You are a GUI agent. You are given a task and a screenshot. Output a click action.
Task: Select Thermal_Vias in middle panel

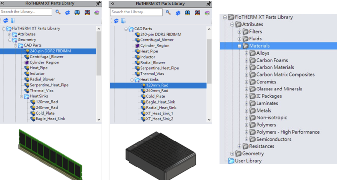pos(152,74)
